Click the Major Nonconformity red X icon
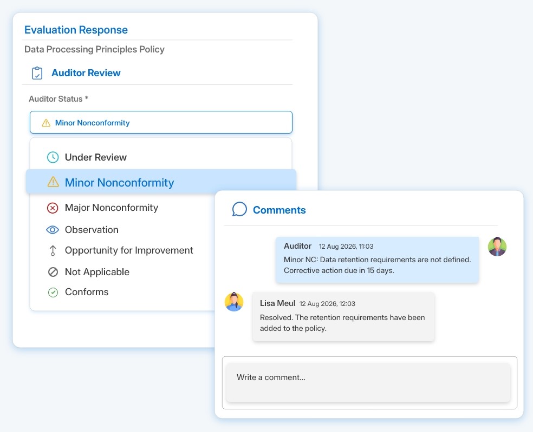Image resolution: width=533 pixels, height=432 pixels. (x=53, y=208)
